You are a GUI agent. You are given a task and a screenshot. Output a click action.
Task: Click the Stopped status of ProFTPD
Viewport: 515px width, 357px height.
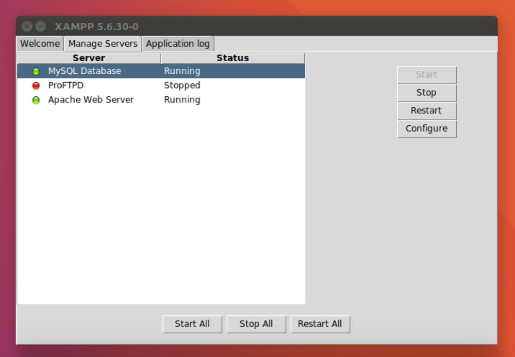point(182,85)
